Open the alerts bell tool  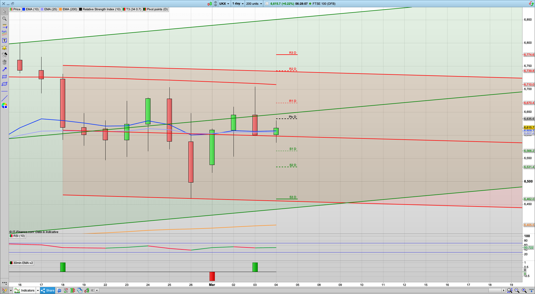(x=4, y=47)
